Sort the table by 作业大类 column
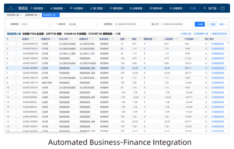The width and height of the screenshot is (234, 149). click(x=69, y=39)
